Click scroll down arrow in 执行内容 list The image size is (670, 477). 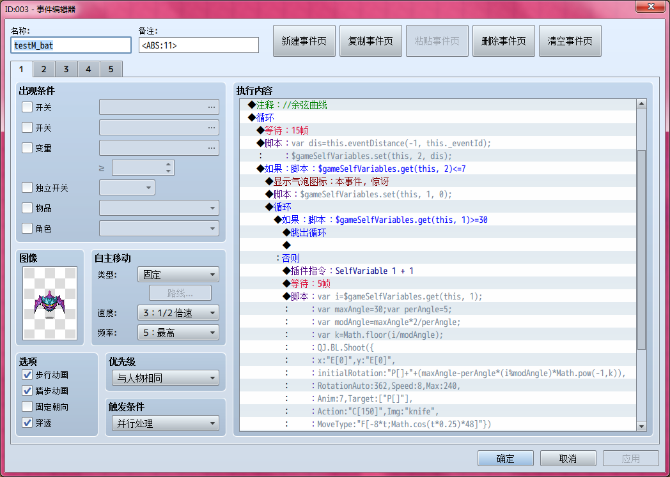tap(641, 426)
